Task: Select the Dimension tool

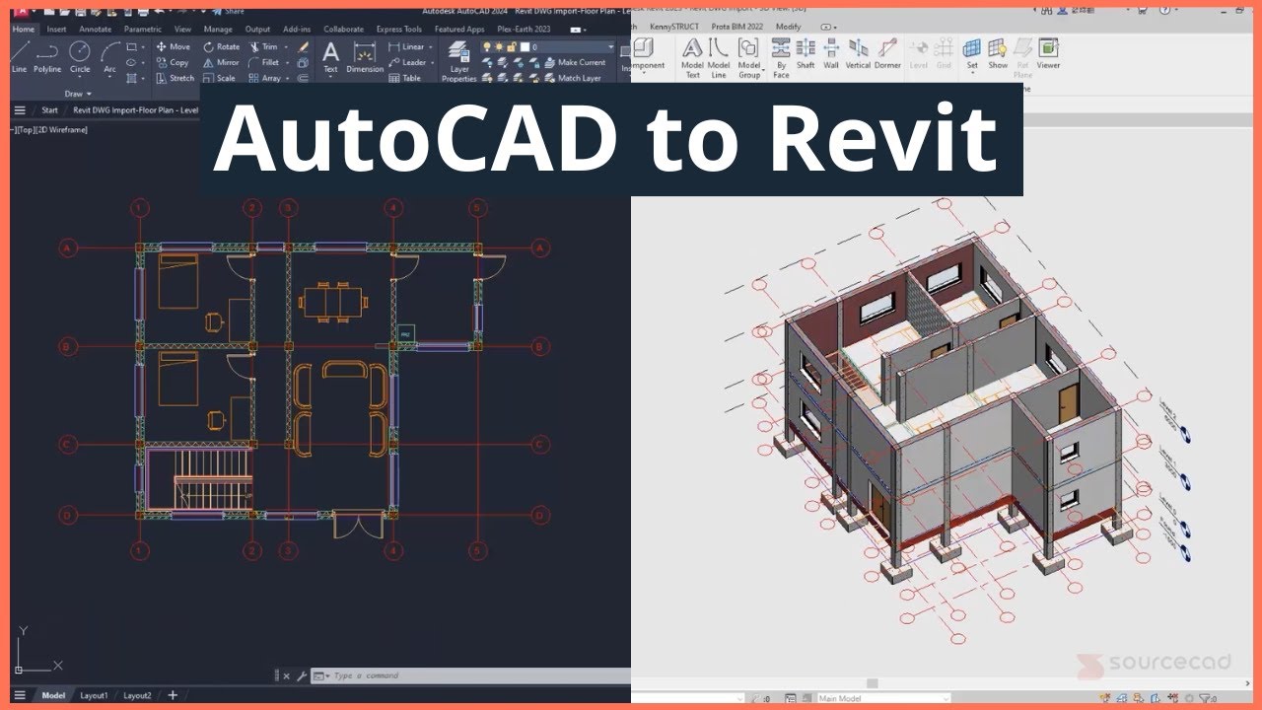Action: click(365, 58)
